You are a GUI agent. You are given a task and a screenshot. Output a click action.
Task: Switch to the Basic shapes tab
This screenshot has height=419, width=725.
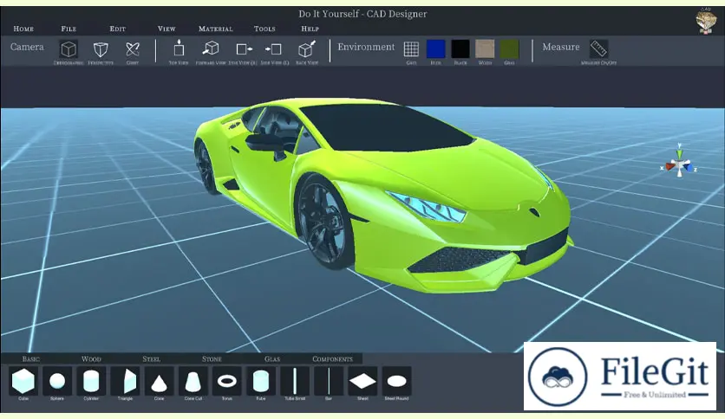click(x=31, y=359)
